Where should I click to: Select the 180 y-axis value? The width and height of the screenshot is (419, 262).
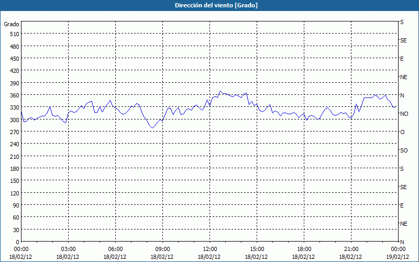pos(15,169)
